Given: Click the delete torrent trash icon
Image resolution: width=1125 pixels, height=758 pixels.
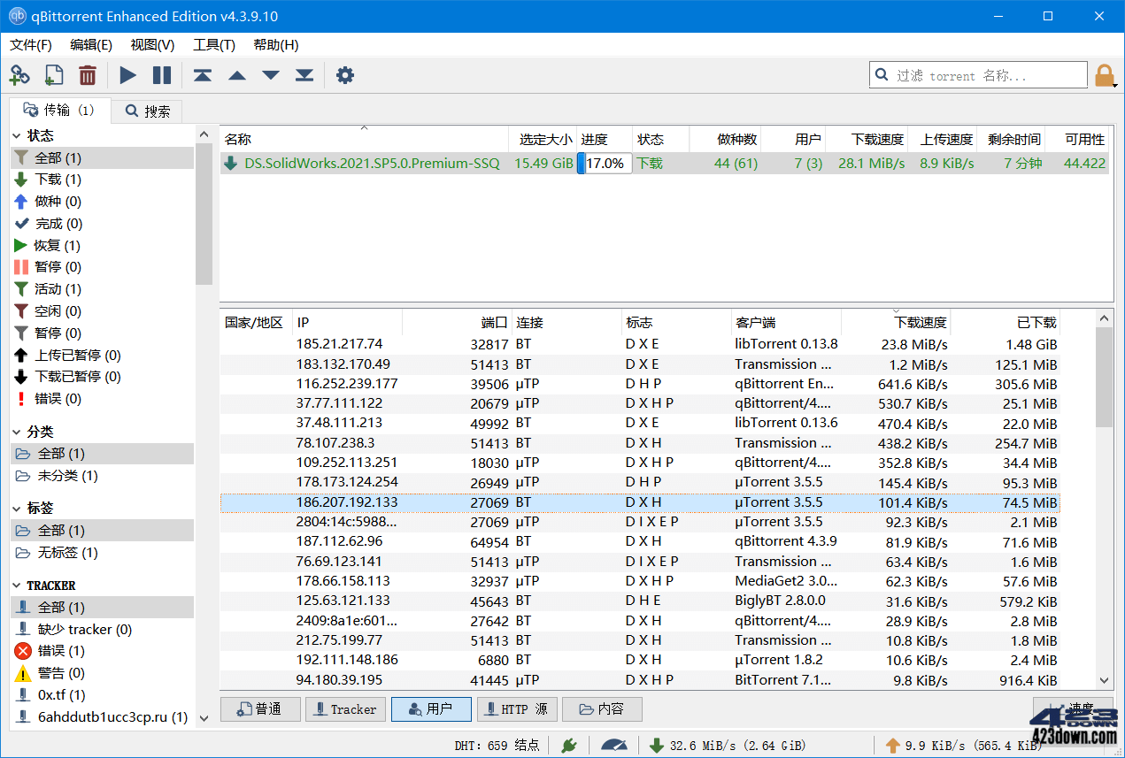Looking at the screenshot, I should tap(87, 75).
